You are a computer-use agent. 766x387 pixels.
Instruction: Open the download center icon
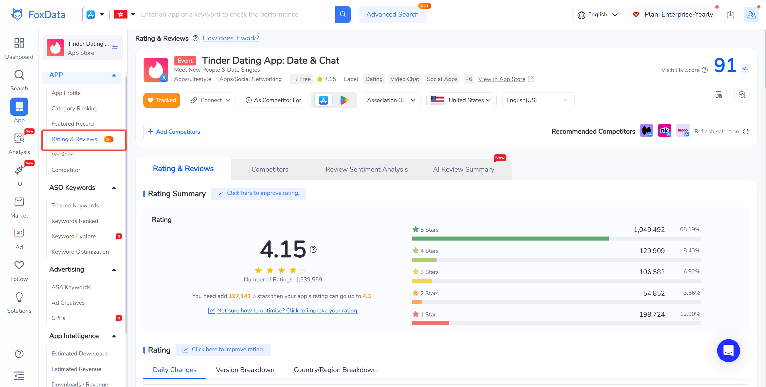coord(730,14)
